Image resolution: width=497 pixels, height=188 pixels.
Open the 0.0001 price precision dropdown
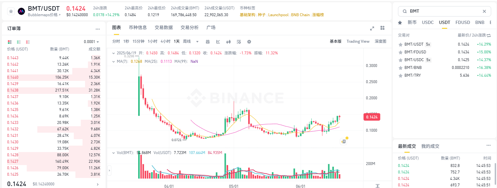pos(92,42)
